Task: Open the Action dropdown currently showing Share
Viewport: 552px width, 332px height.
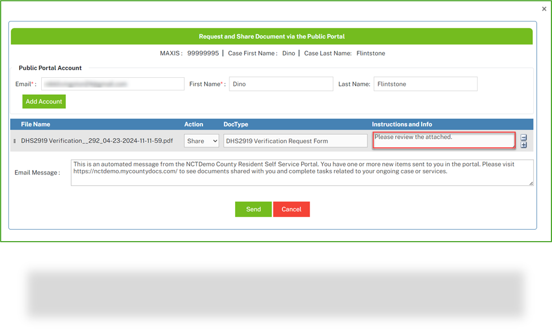Action: pyautogui.click(x=201, y=140)
